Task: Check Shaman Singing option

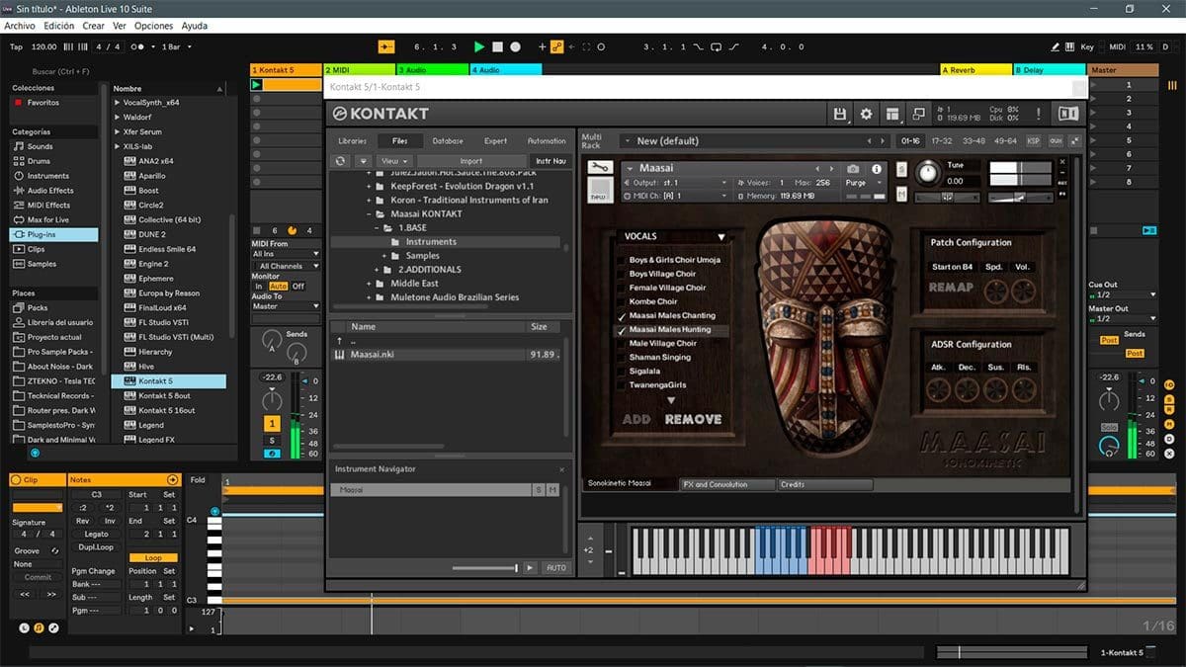Action: click(x=622, y=357)
